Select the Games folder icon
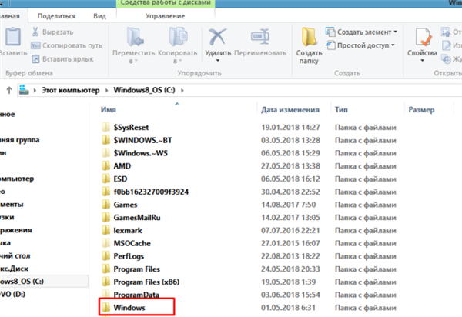 (x=105, y=204)
